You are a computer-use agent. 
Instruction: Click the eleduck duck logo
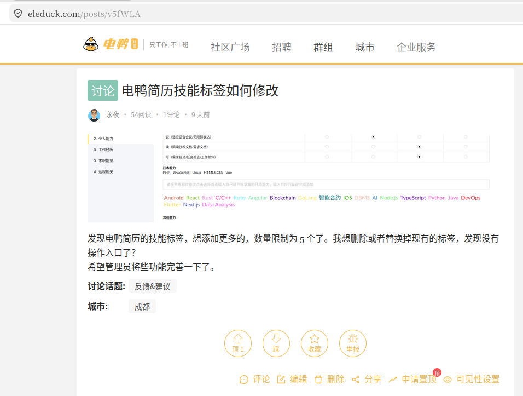91,44
